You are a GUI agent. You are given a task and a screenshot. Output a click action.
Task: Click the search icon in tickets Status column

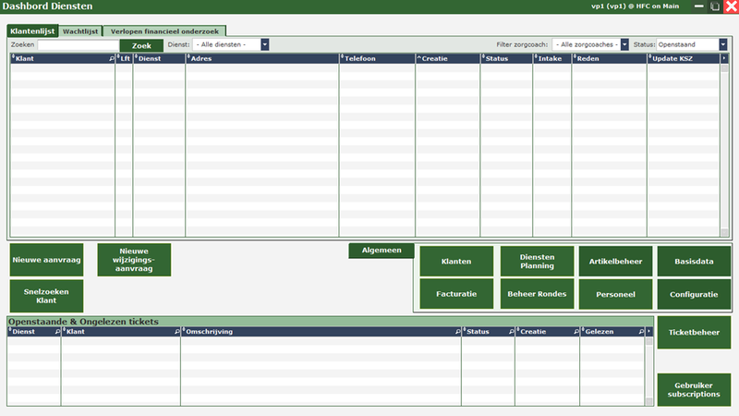pos(510,331)
